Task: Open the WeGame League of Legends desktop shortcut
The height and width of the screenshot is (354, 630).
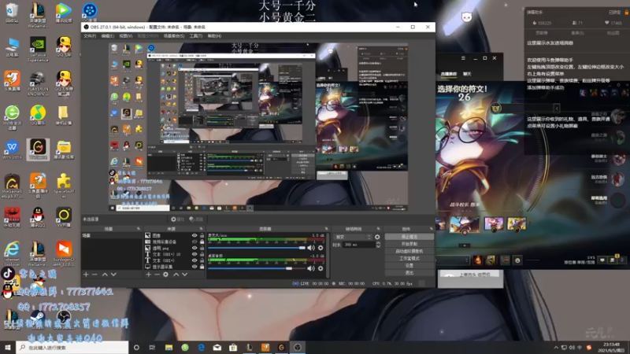Action: 37,14
